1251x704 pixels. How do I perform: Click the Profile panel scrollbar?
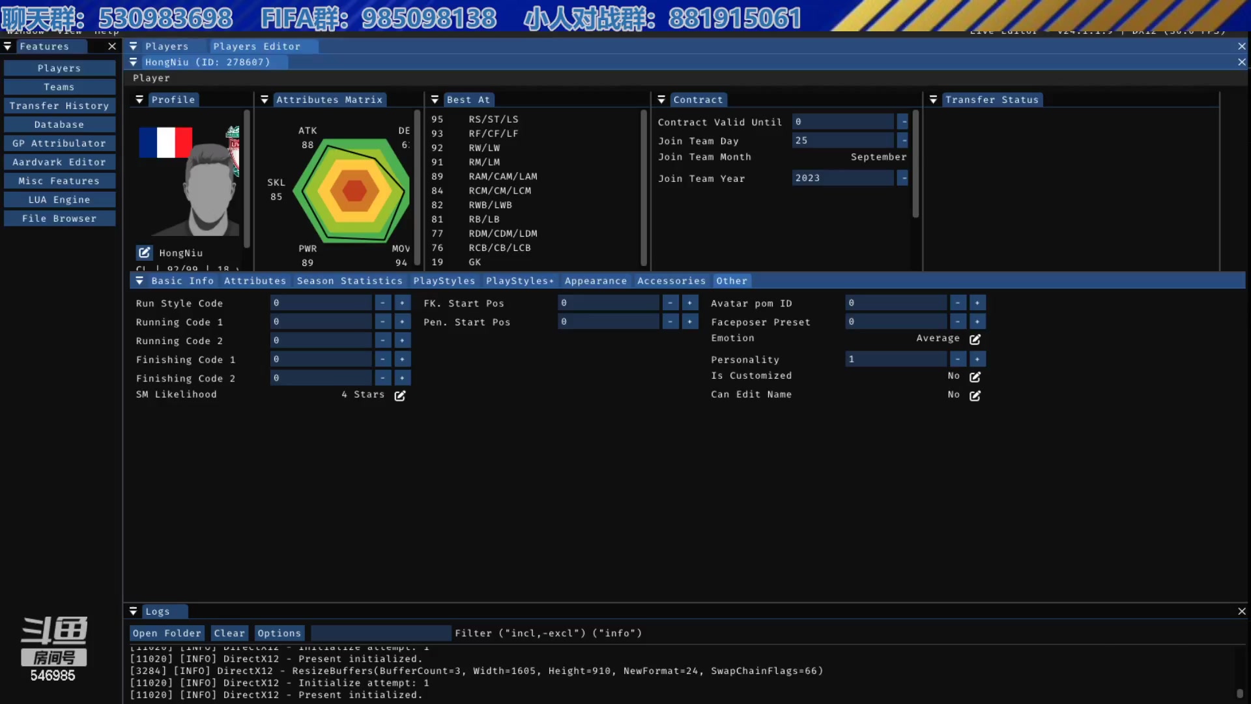point(247,179)
